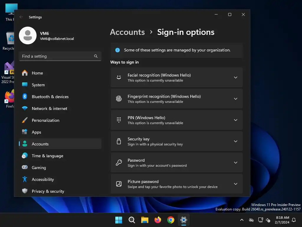The width and height of the screenshot is (302, 227).
Task: Click 'Ways to sign in' heading
Action: pos(124,62)
